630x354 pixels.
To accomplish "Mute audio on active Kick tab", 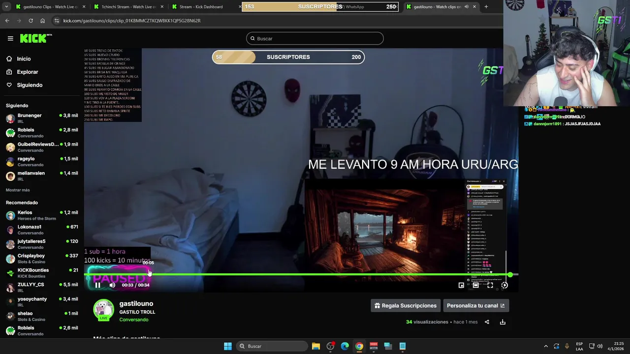I will pos(466,7).
